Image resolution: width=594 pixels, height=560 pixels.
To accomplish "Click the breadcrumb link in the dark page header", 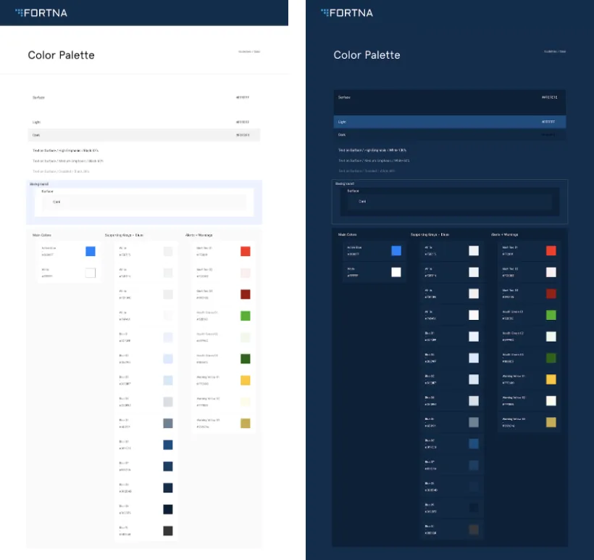I will pyautogui.click(x=556, y=52).
